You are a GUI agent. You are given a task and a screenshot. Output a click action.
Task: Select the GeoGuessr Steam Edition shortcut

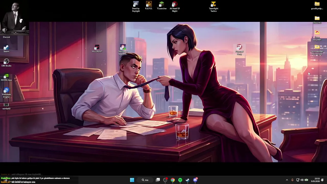pyautogui.click(x=123, y=50)
